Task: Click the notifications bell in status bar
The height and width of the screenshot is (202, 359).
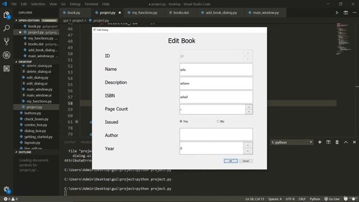Action: (x=354, y=199)
